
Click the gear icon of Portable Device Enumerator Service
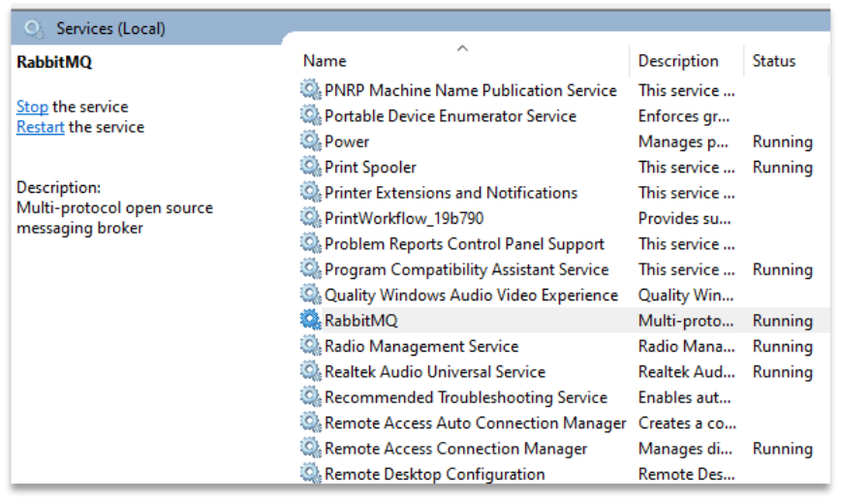(310, 115)
